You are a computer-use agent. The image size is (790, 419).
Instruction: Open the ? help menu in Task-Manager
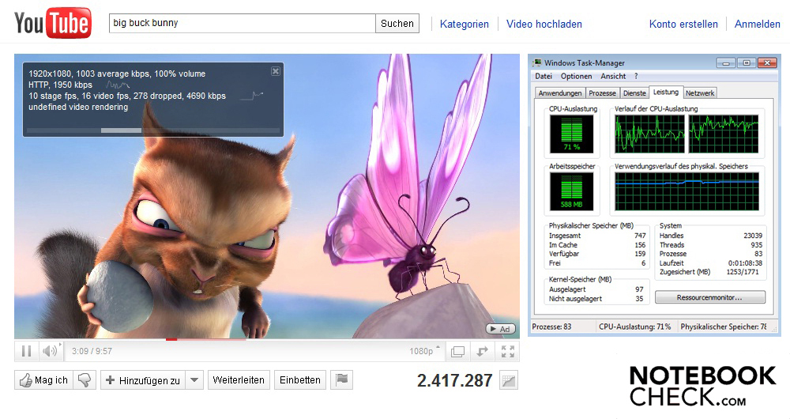click(x=636, y=76)
